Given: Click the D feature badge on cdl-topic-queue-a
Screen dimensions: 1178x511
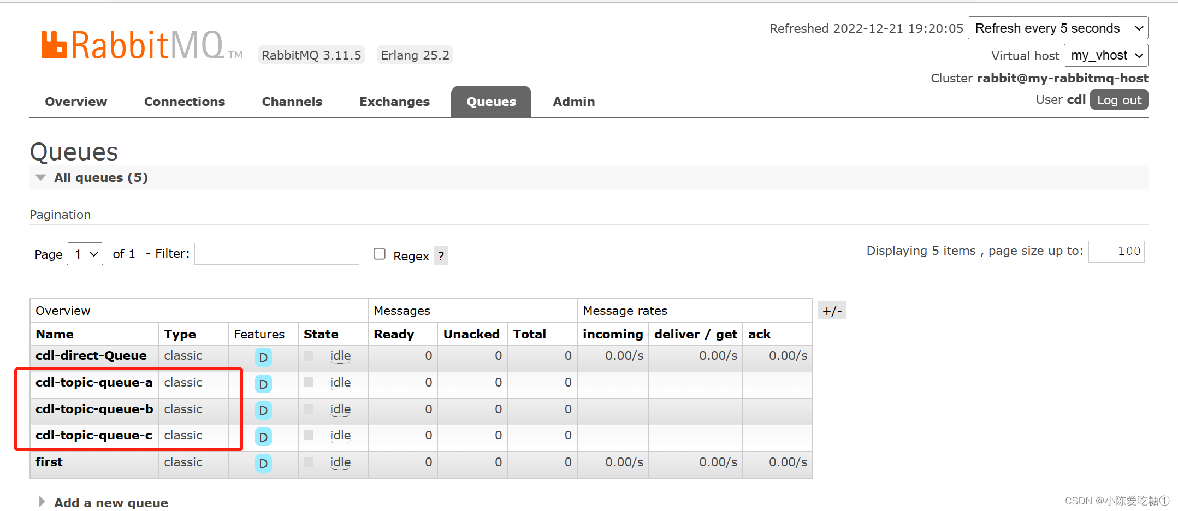Looking at the screenshot, I should [263, 384].
